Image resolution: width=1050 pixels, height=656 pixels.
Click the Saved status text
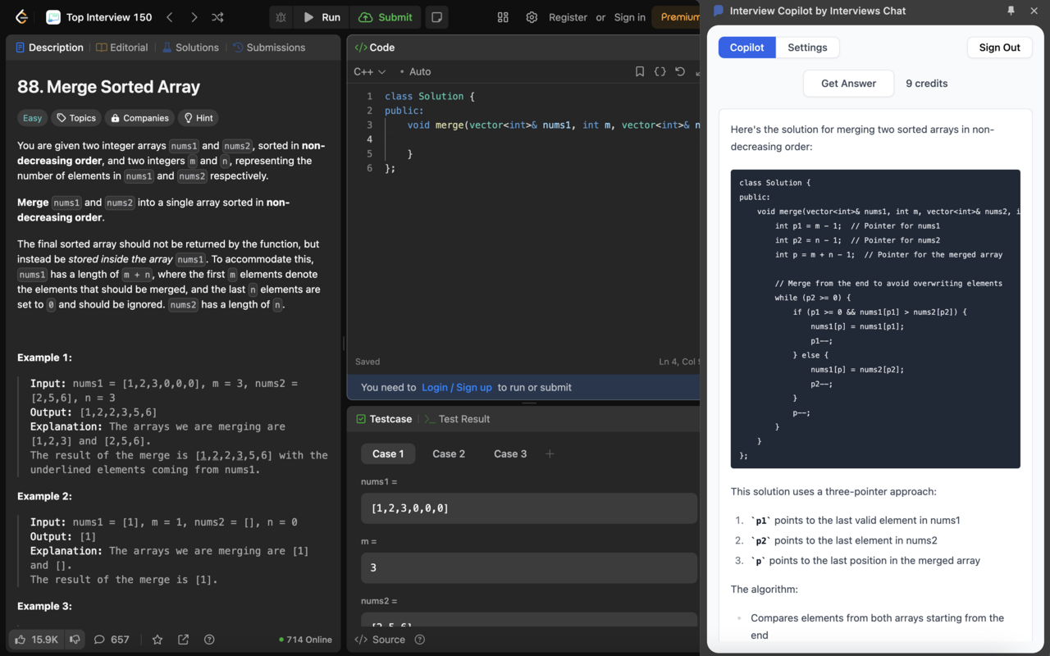[x=367, y=362]
